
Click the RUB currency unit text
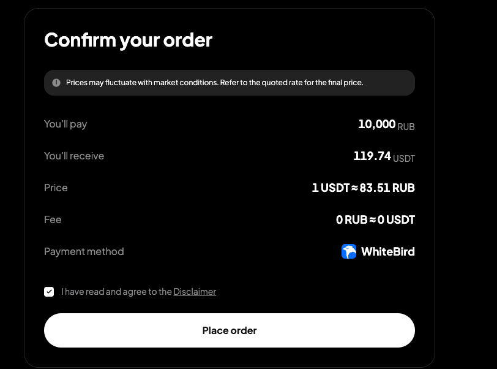406,127
